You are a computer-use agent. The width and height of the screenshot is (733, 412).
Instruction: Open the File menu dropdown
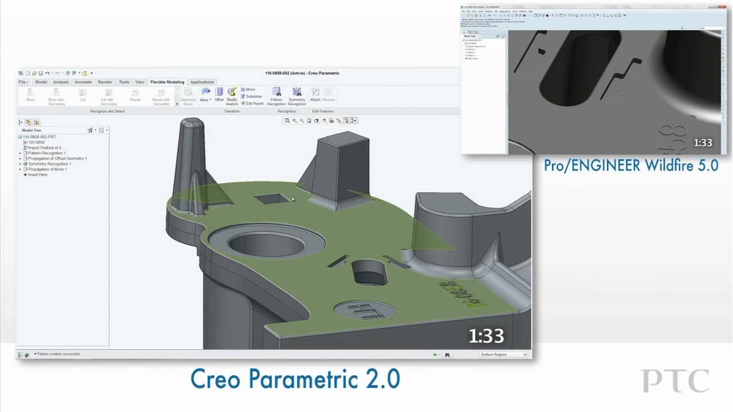(x=23, y=82)
